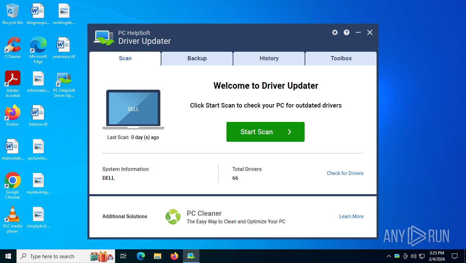Viewport: 466px width, 263px height.
Task: Select the Toolbox tab
Action: coord(341,58)
